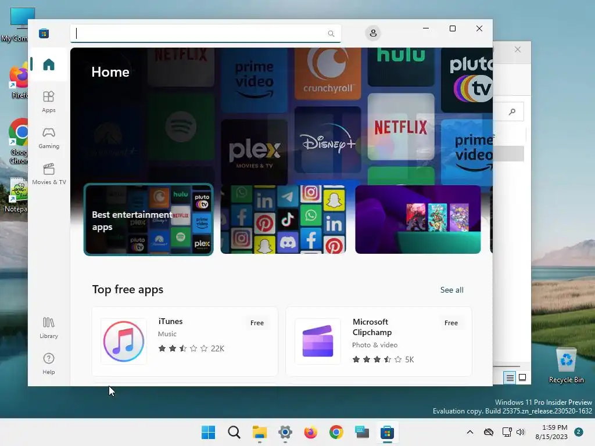Switch background window to details view
595x446 pixels.
click(510, 377)
